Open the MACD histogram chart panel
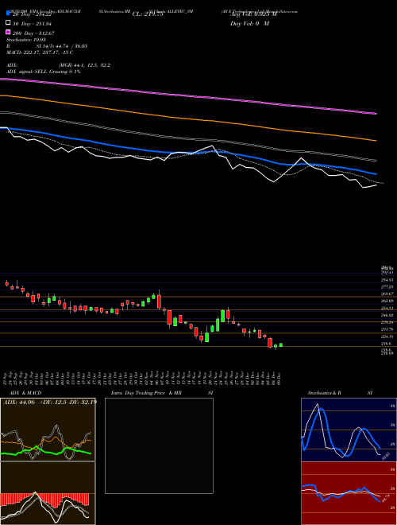The width and height of the screenshot is (397, 525). click(48, 493)
